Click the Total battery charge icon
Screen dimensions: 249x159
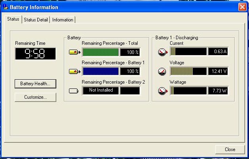(74, 52)
